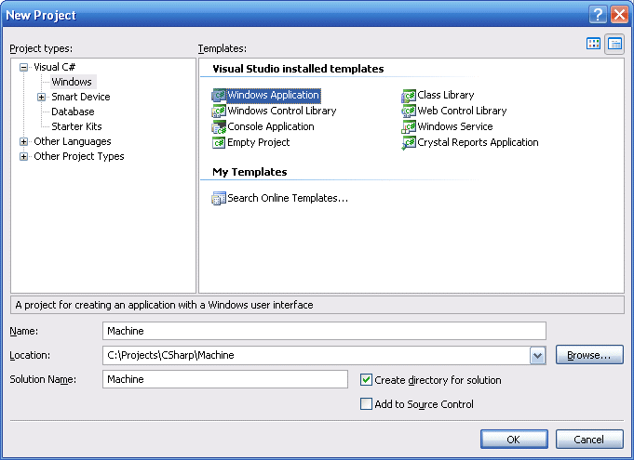This screenshot has width=634, height=460.
Task: Switch templates to large icons view
Action: [594, 44]
